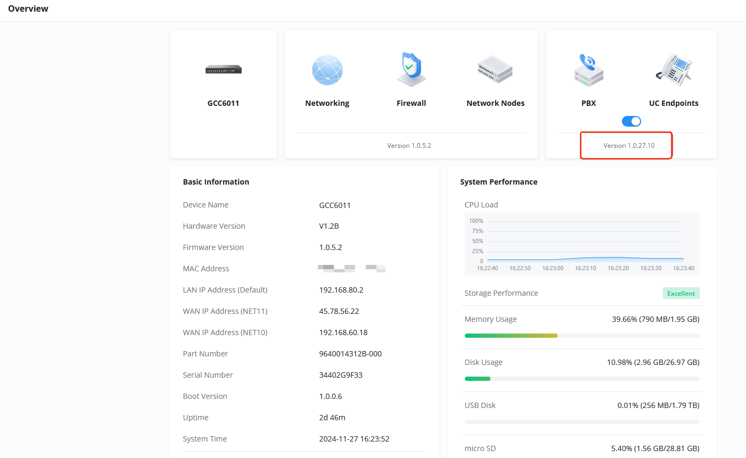Click the Overview page title
746x458 pixels.
pyautogui.click(x=28, y=9)
